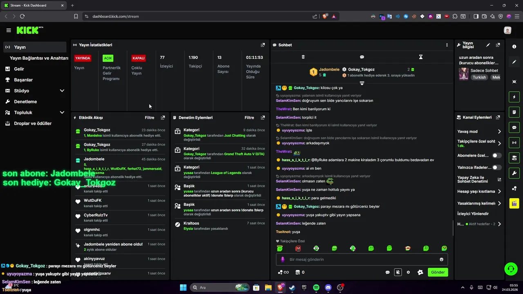
Task: Click the store icon below message box
Action: [297, 272]
